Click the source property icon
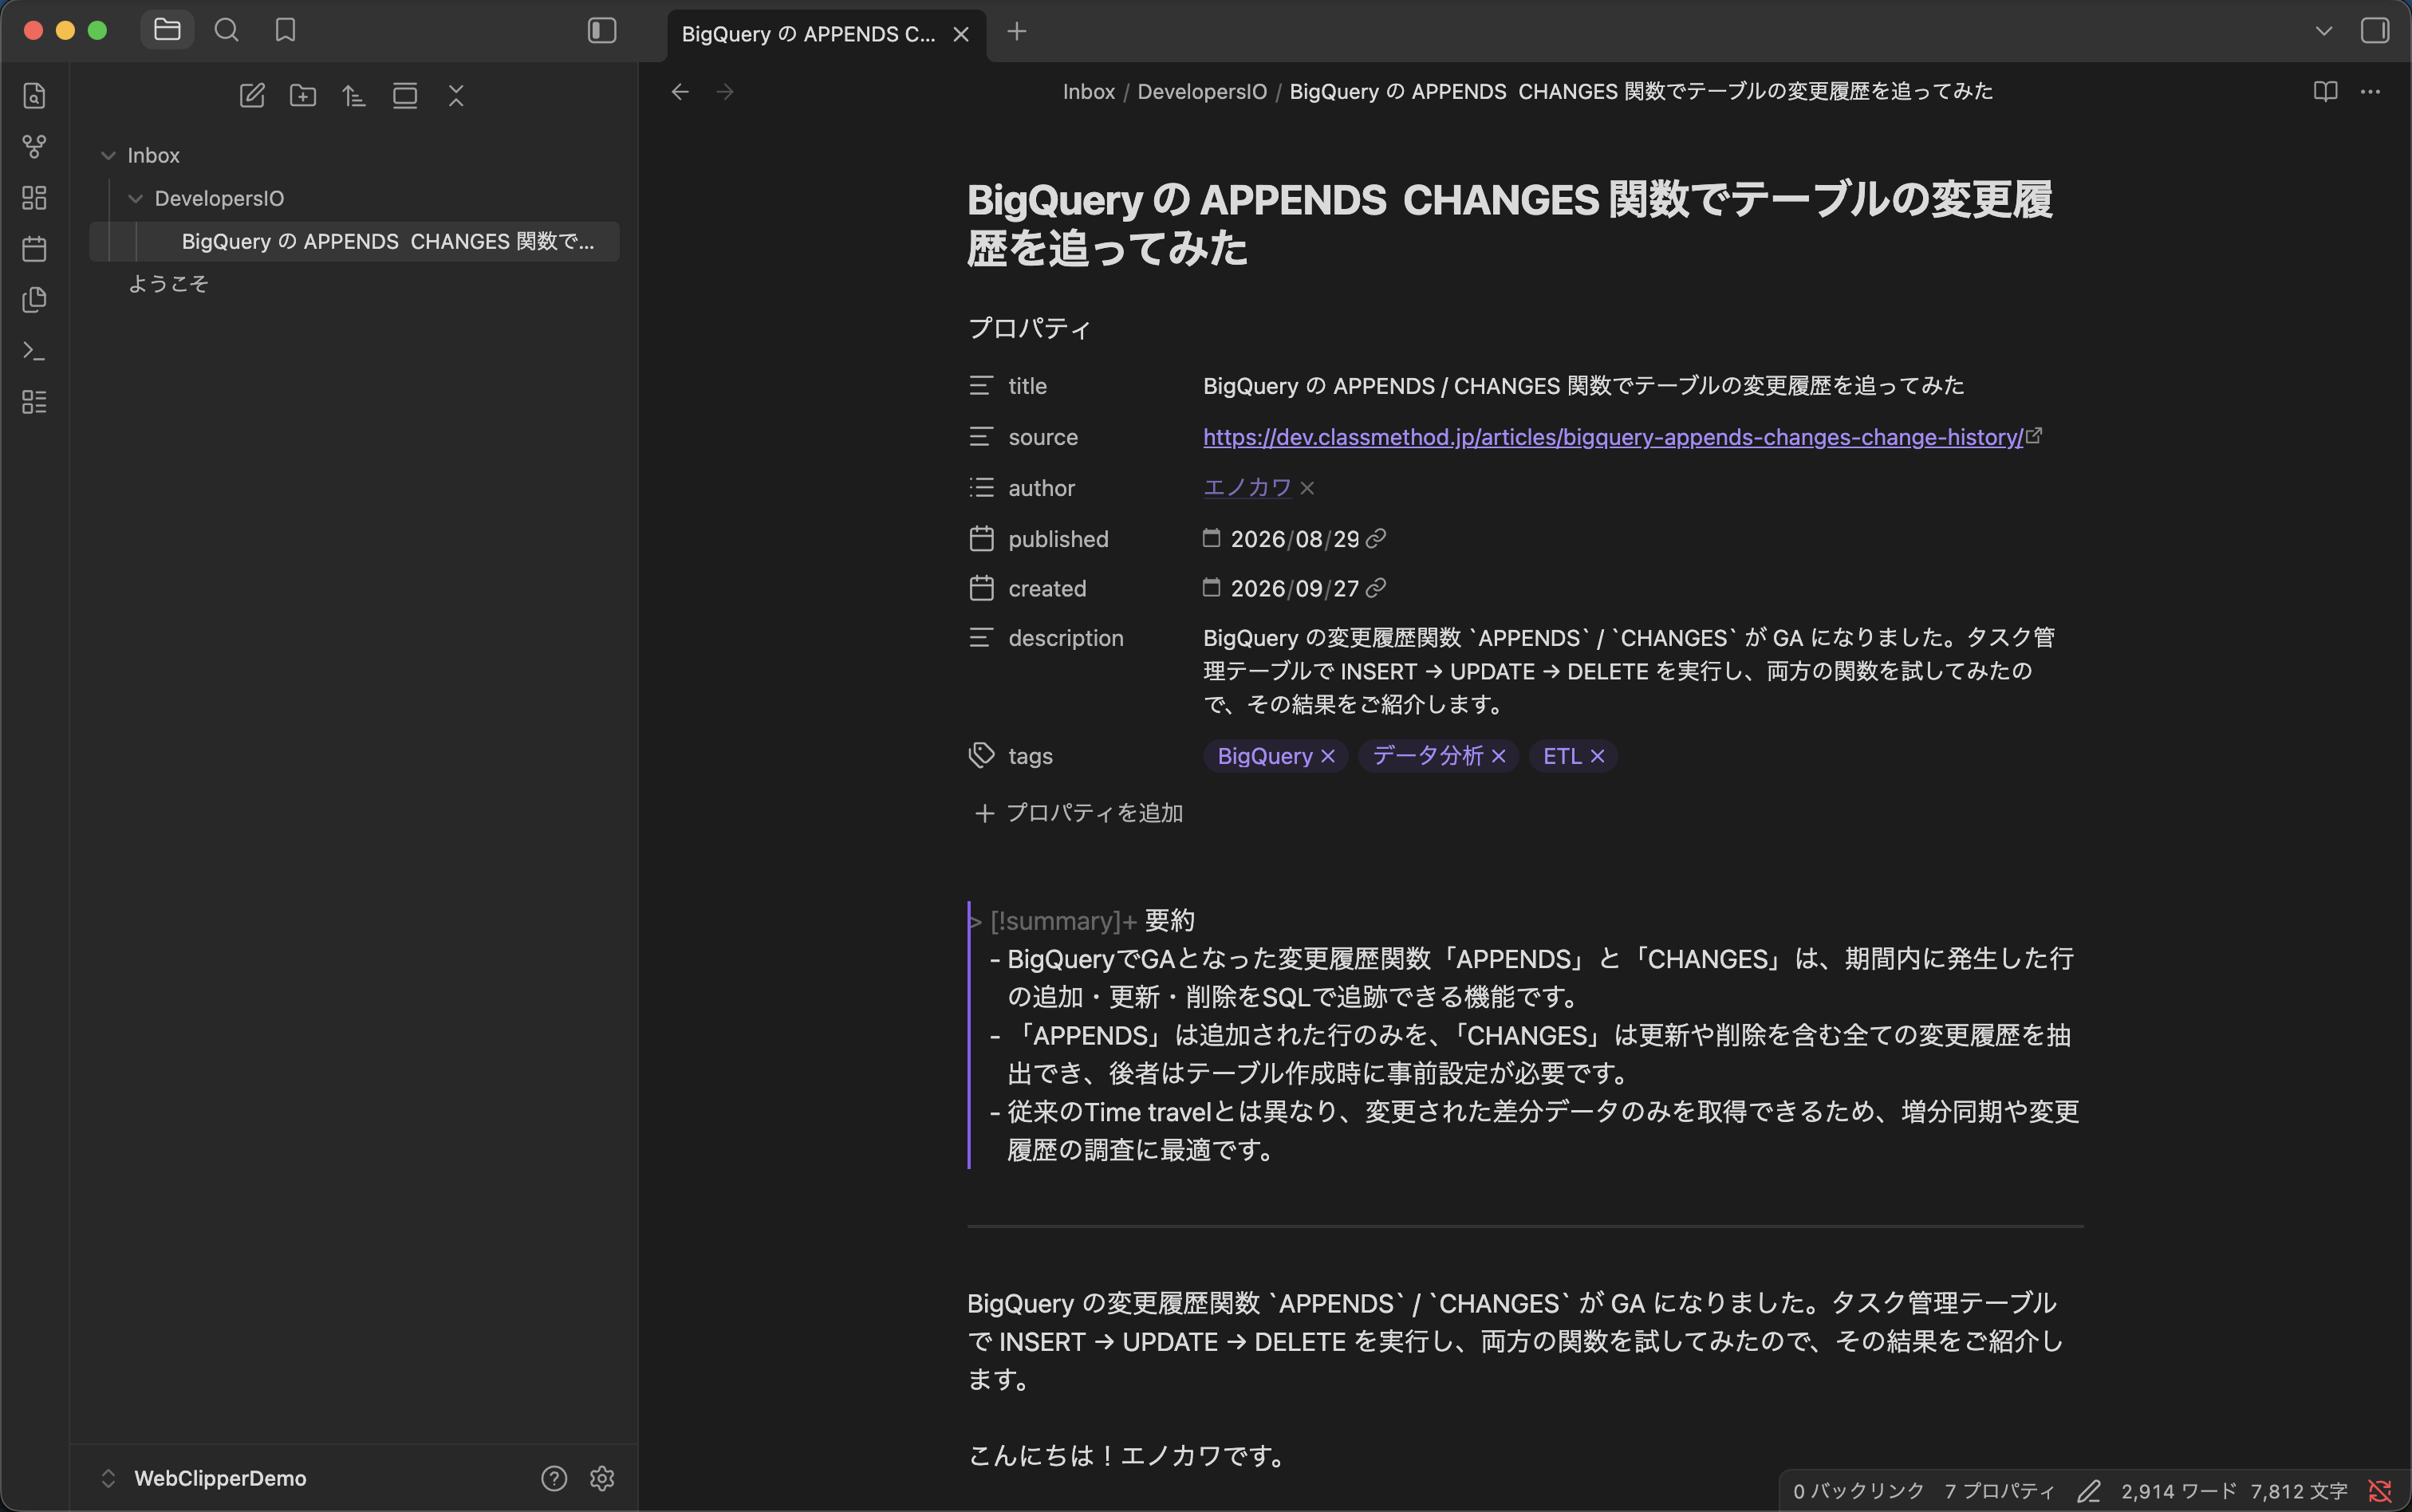Viewport: 2412px width, 1512px height. tap(981, 437)
